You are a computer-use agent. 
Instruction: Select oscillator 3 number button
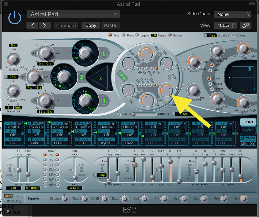point(104,101)
